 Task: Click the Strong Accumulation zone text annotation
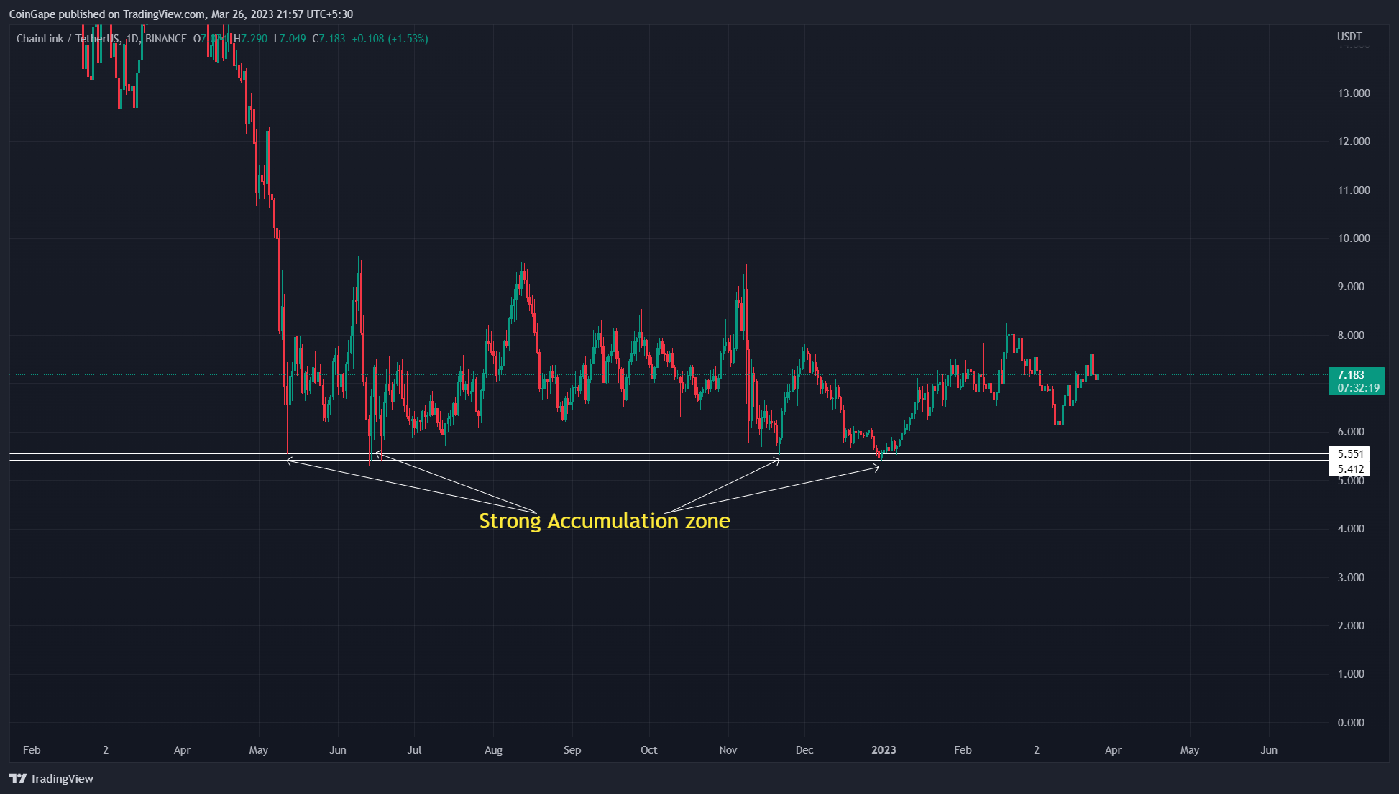pyautogui.click(x=604, y=521)
